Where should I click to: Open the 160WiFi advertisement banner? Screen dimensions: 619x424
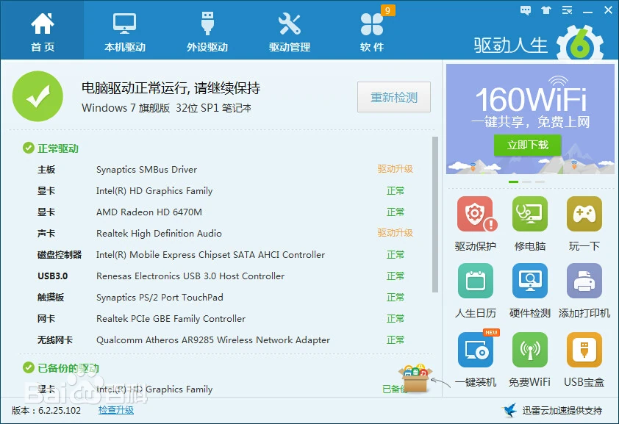[x=530, y=119]
